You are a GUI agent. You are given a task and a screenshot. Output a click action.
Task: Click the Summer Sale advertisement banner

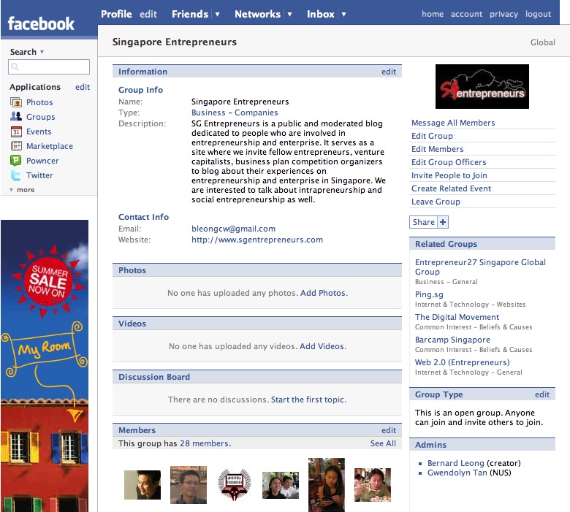(x=45, y=366)
